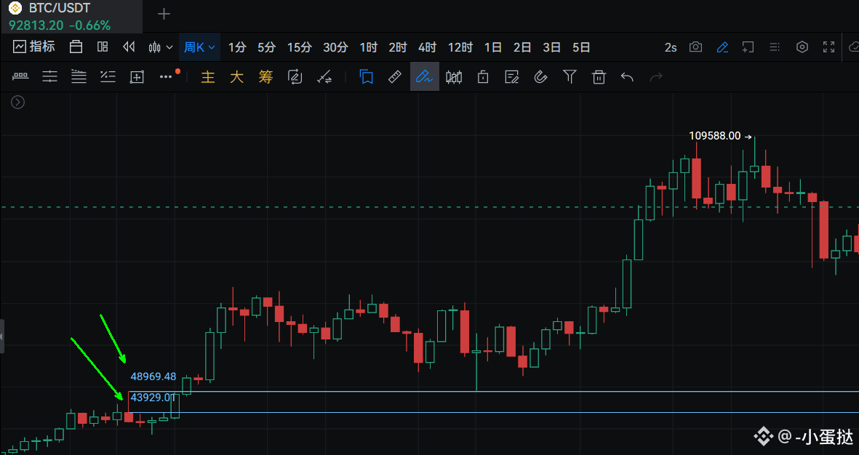The width and height of the screenshot is (859, 455).
Task: Click the rewind replay icon
Action: (x=129, y=47)
